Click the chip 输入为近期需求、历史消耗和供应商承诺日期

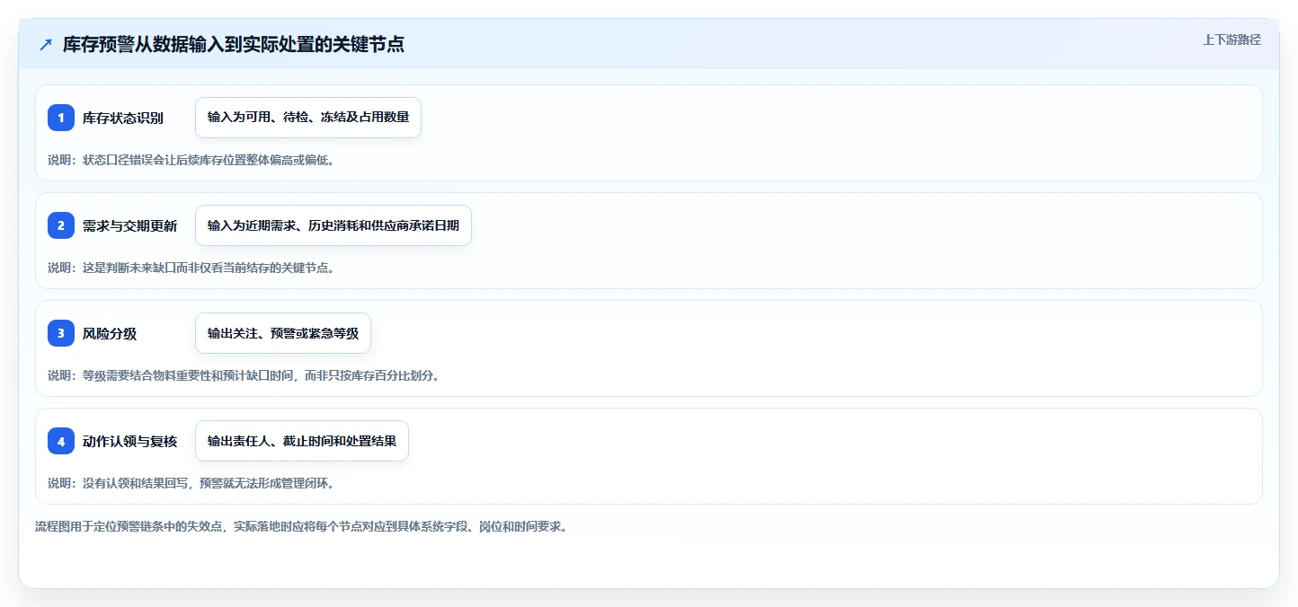click(333, 225)
